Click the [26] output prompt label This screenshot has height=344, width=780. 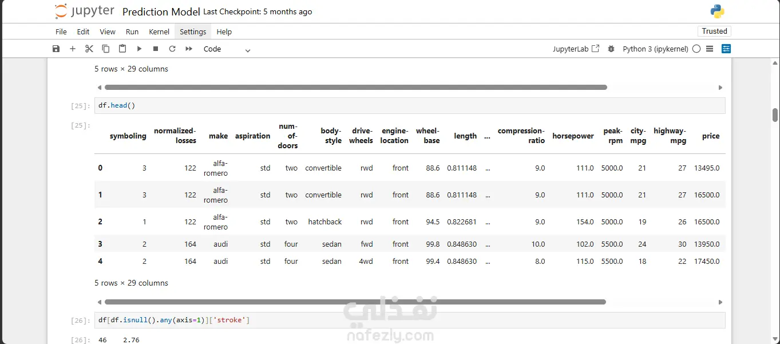point(80,340)
